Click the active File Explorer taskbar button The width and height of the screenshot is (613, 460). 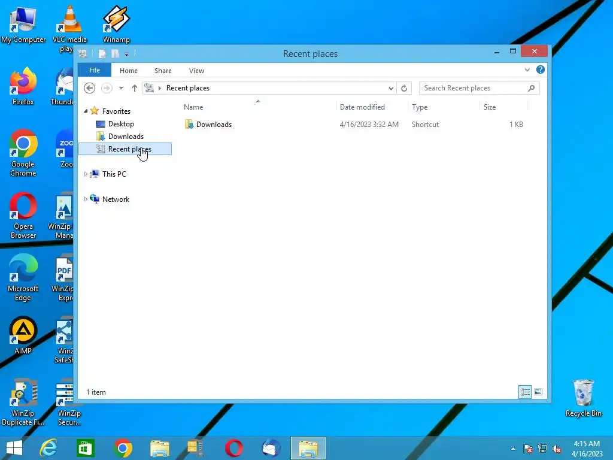click(308, 448)
